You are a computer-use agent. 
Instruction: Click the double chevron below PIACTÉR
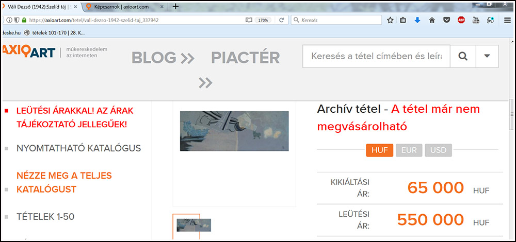tap(205, 83)
